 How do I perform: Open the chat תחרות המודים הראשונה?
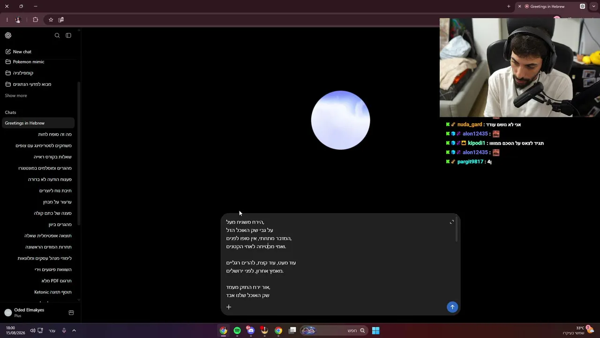37,247
